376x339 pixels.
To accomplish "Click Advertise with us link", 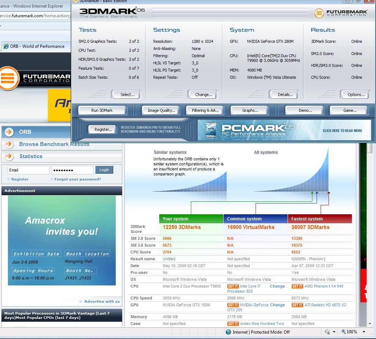I will pos(102,301).
